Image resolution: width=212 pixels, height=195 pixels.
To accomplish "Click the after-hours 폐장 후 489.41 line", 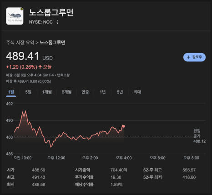I will 29,81.
